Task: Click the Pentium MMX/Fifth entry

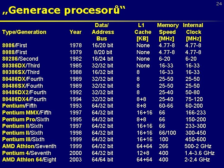Action: [x=27, y=113]
